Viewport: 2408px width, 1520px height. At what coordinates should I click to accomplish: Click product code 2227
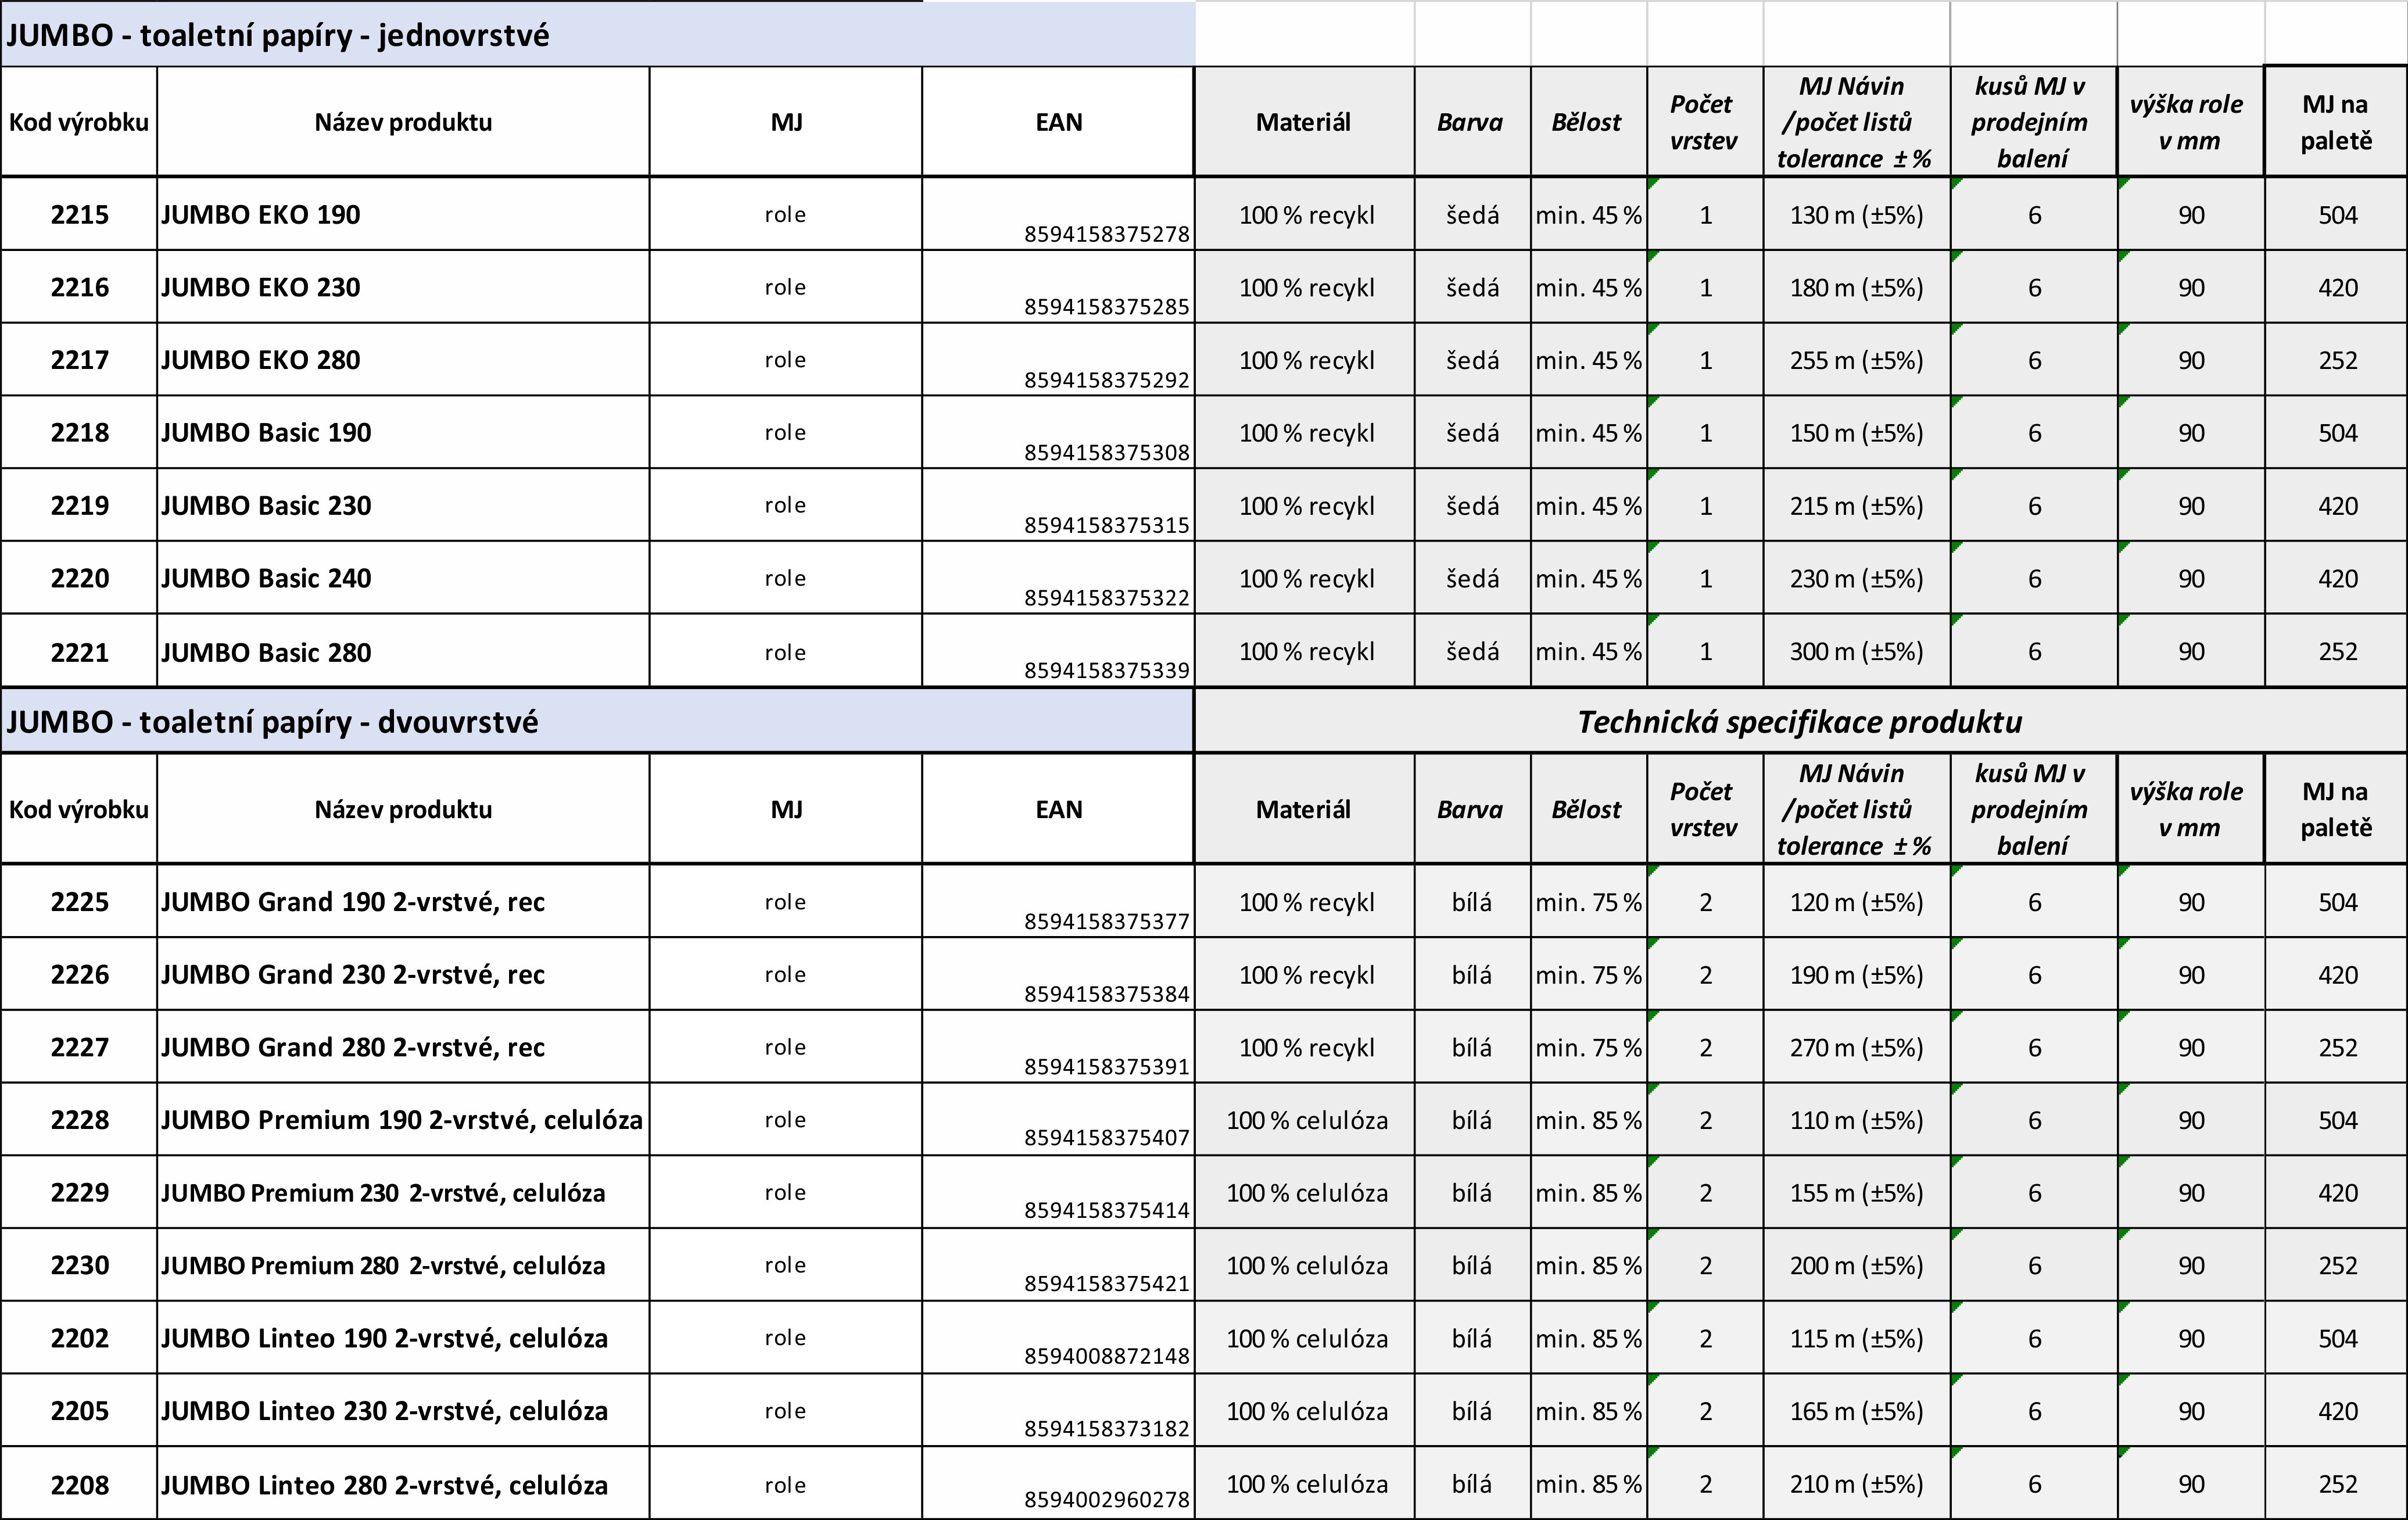click(x=80, y=1047)
